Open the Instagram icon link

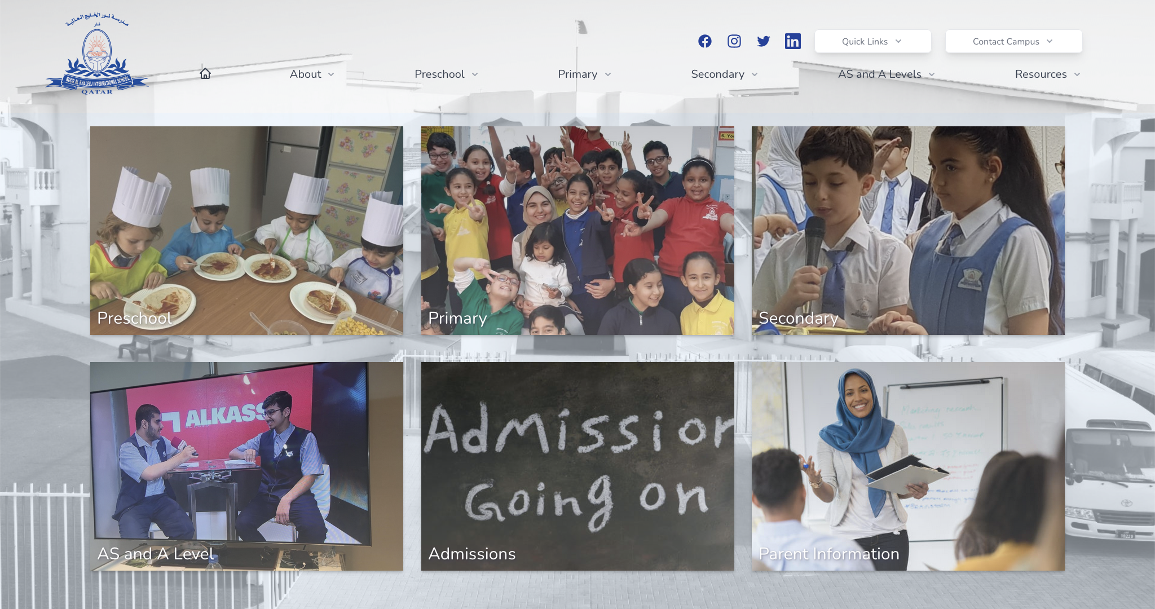coord(734,41)
